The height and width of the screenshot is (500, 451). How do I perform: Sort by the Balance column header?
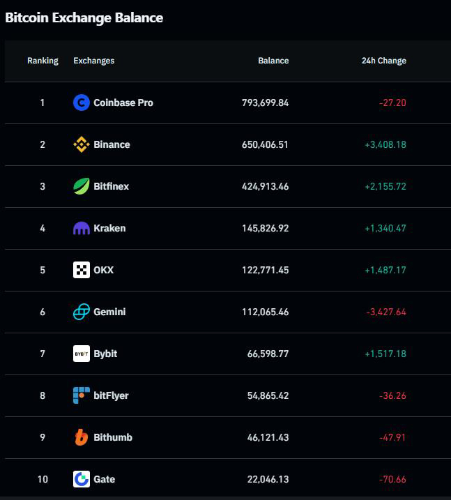(x=273, y=61)
